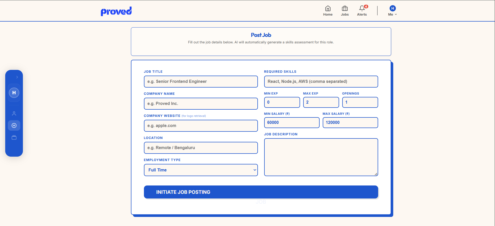Click Initiate Job Posting button
The image size is (495, 226).
click(261, 192)
